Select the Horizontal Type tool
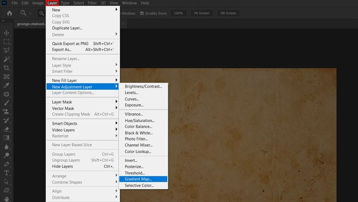 click(6, 173)
